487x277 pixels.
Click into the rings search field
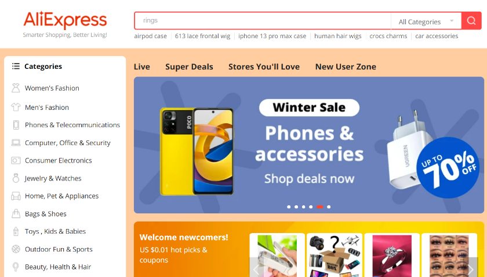click(263, 21)
